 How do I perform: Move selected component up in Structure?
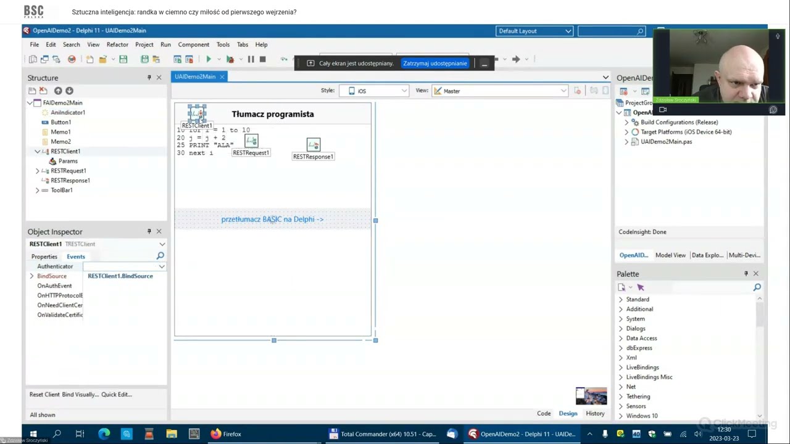(58, 91)
